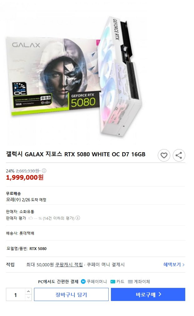The width and height of the screenshot is (194, 316).
Task: Click the seller rating thumbs-up icon
Action: [30, 218]
